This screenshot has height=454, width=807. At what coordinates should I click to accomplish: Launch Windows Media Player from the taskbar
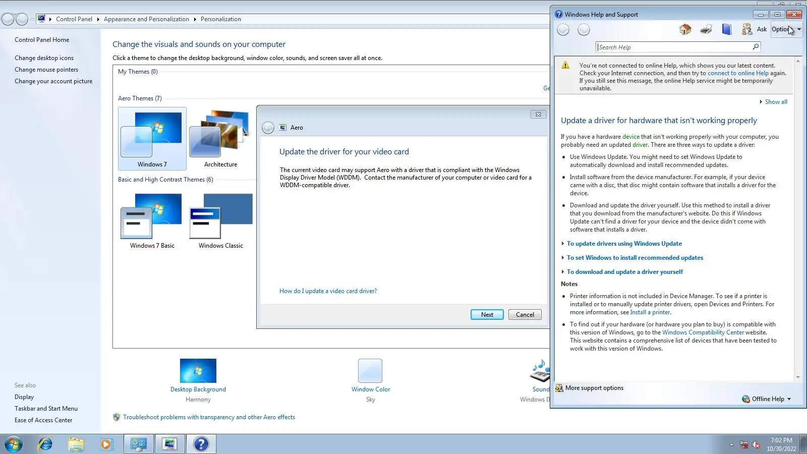pyautogui.click(x=106, y=444)
